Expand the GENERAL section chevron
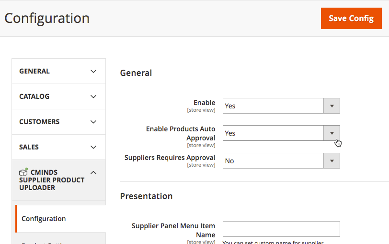This screenshot has width=389, height=244. 93,71
